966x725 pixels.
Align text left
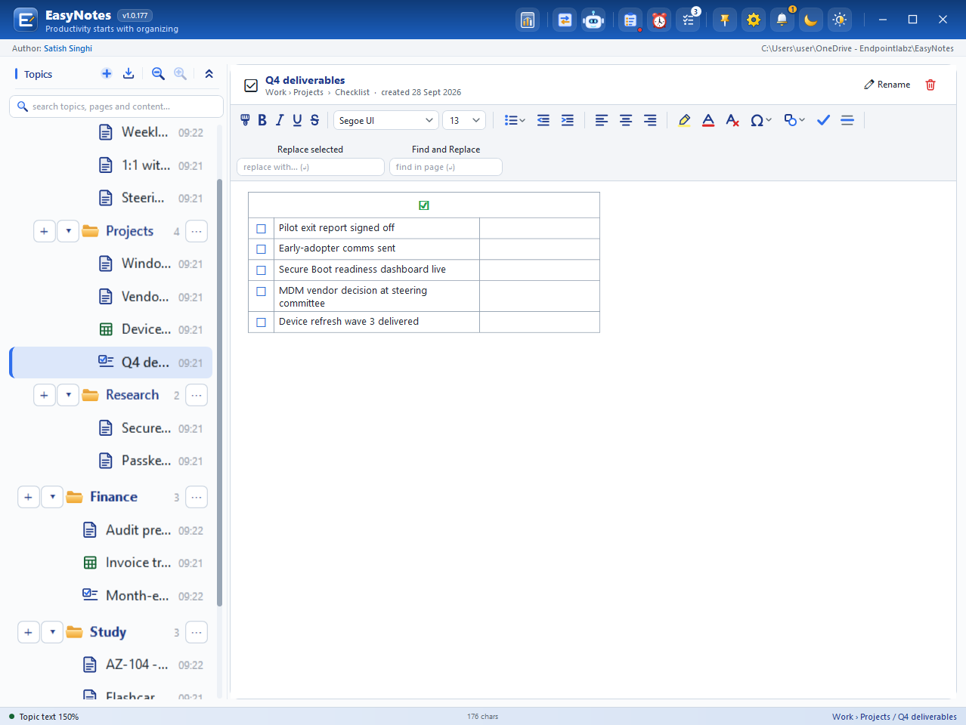[602, 120]
